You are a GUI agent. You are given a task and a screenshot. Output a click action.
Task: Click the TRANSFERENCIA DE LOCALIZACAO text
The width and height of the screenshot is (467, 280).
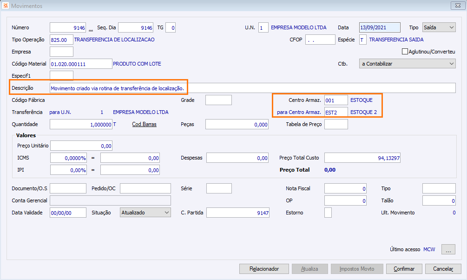pos(114,40)
